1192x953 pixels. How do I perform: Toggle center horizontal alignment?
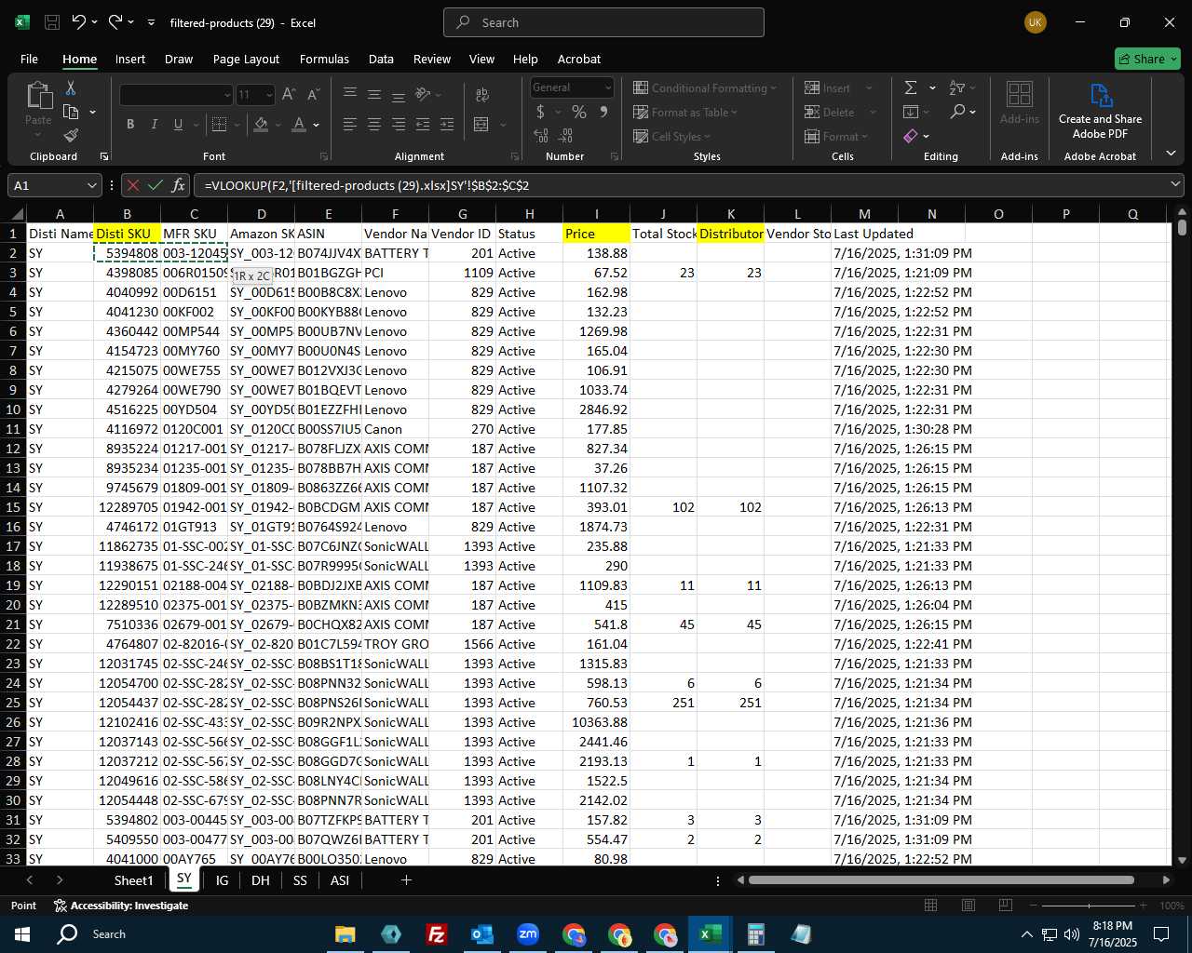374,124
